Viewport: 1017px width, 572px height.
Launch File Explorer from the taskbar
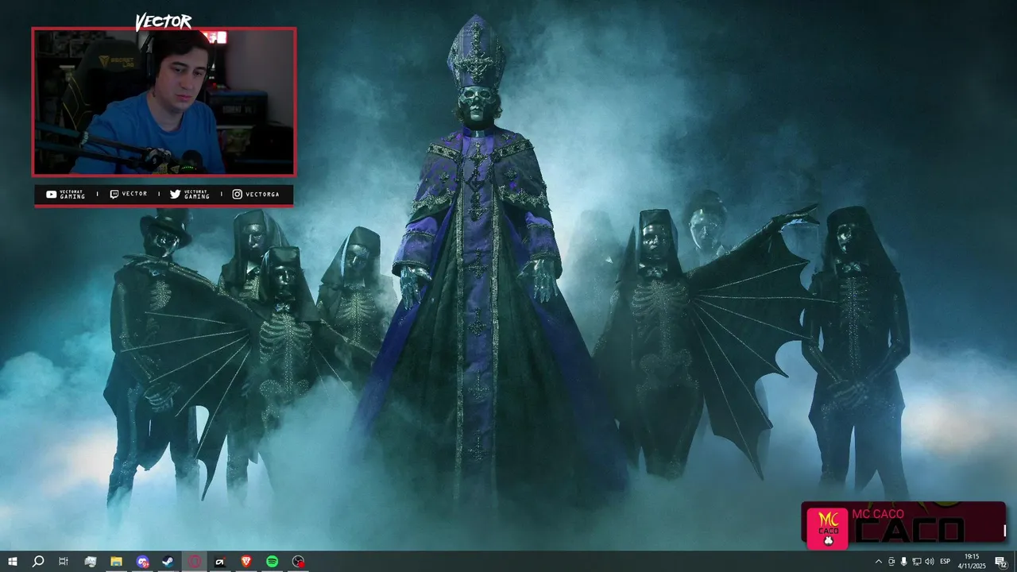coord(116,562)
